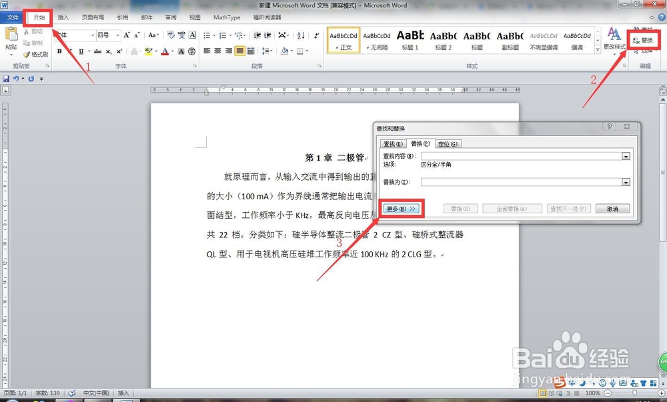Click the 字数: 139 word count in status bar

47,393
